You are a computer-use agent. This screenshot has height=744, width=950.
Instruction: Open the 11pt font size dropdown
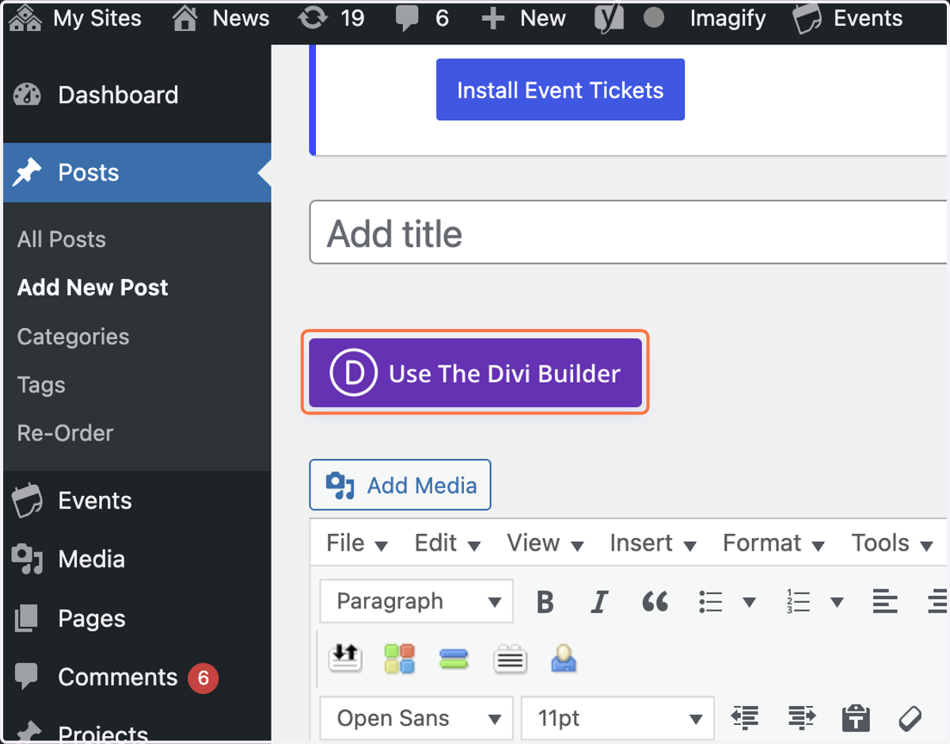point(617,718)
